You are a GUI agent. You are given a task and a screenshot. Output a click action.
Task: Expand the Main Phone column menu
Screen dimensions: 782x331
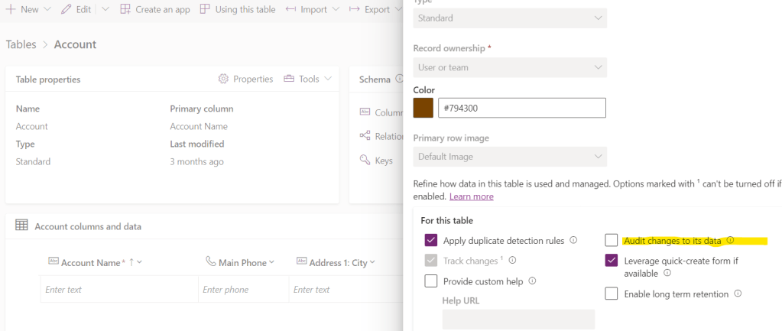pyautogui.click(x=271, y=263)
